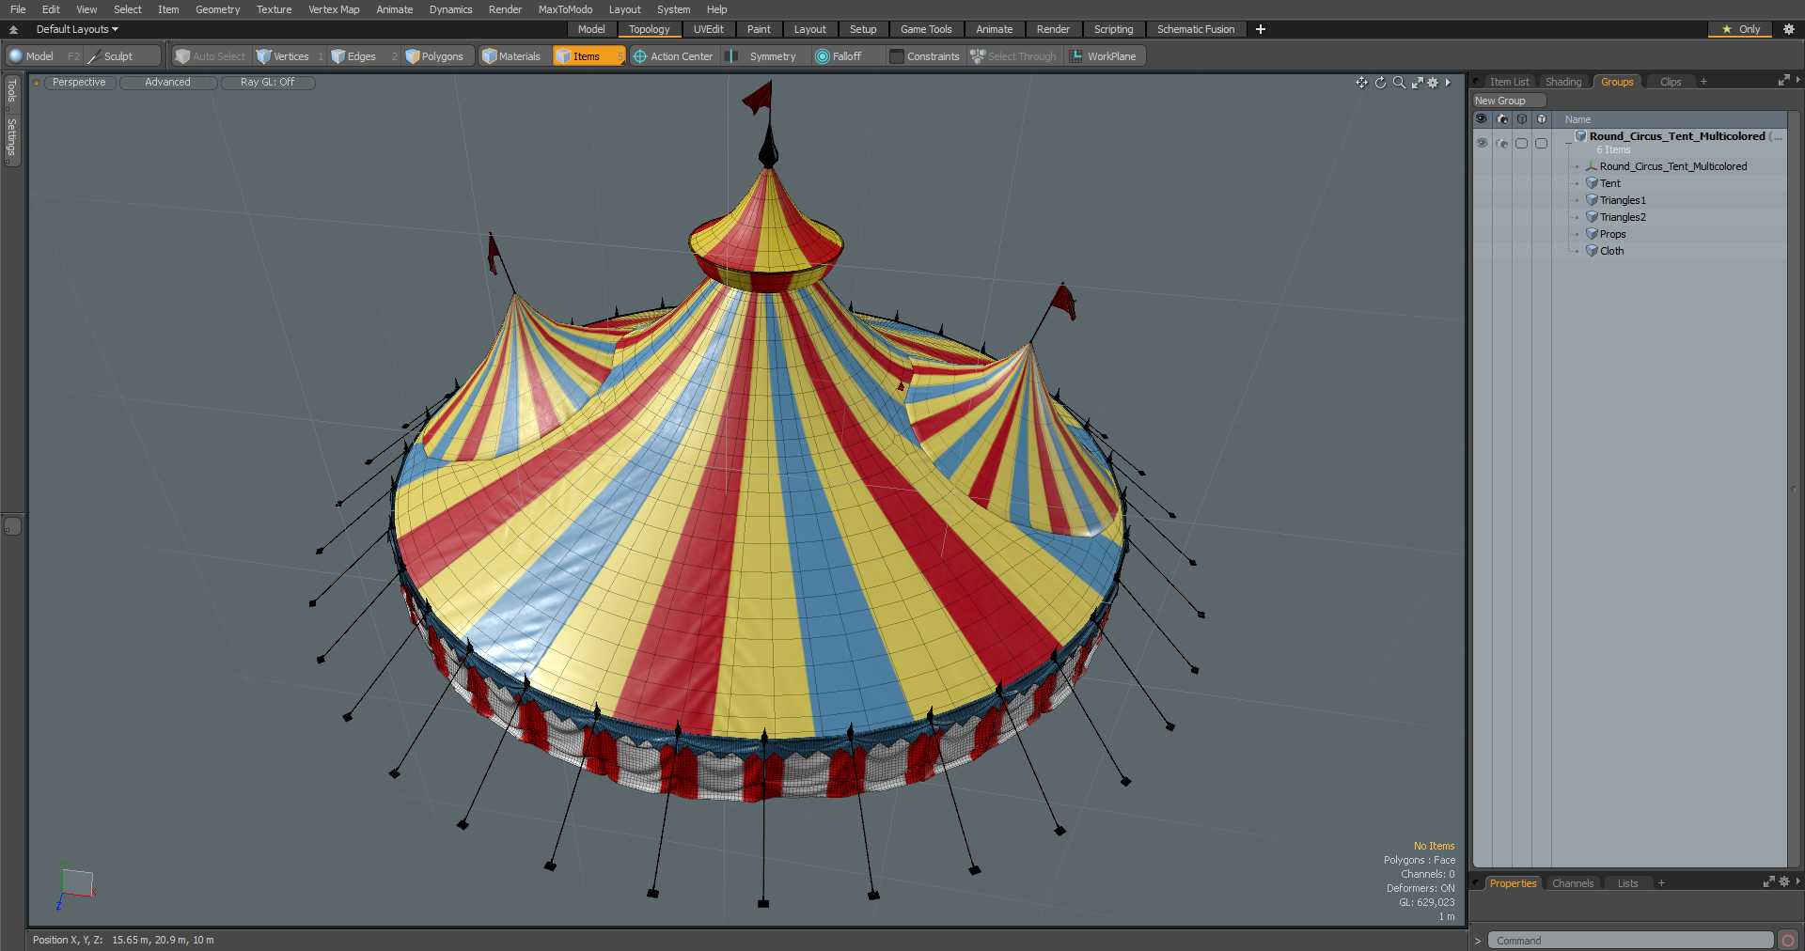
Task: Open Constraints options
Action: [x=924, y=56]
